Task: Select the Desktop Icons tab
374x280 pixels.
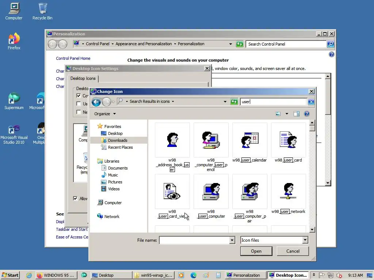Action: [83, 79]
